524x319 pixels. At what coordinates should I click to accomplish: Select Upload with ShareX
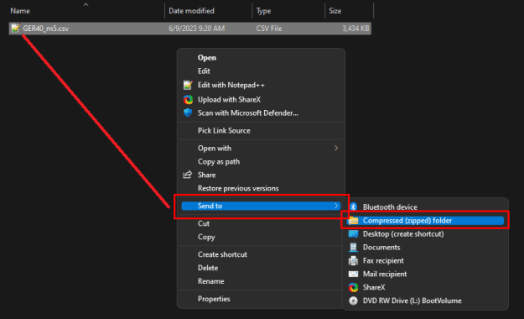[x=229, y=99]
